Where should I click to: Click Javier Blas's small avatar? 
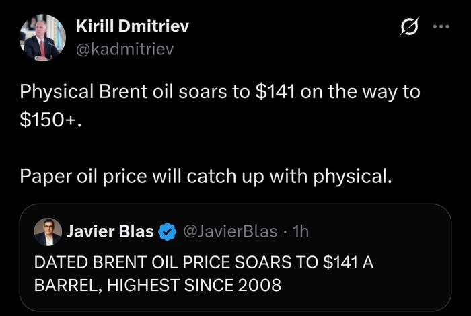tap(48, 232)
